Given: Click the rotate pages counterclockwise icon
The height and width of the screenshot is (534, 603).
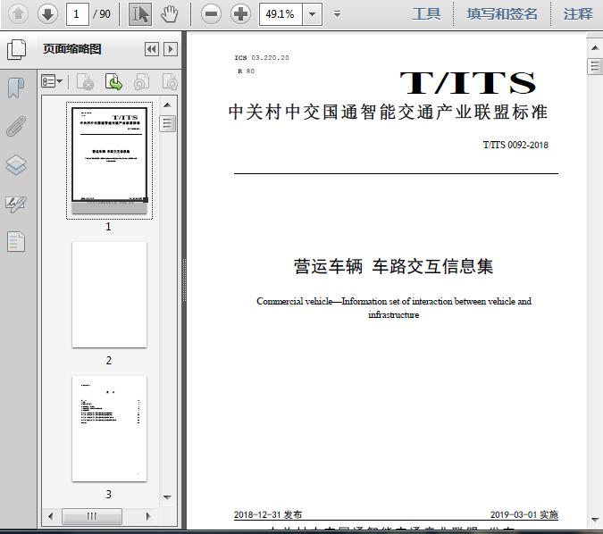Looking at the screenshot, I should coord(141,81).
